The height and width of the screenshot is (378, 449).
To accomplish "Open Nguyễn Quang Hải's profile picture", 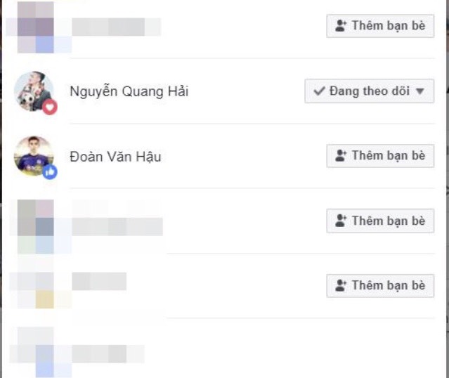I will tap(34, 91).
